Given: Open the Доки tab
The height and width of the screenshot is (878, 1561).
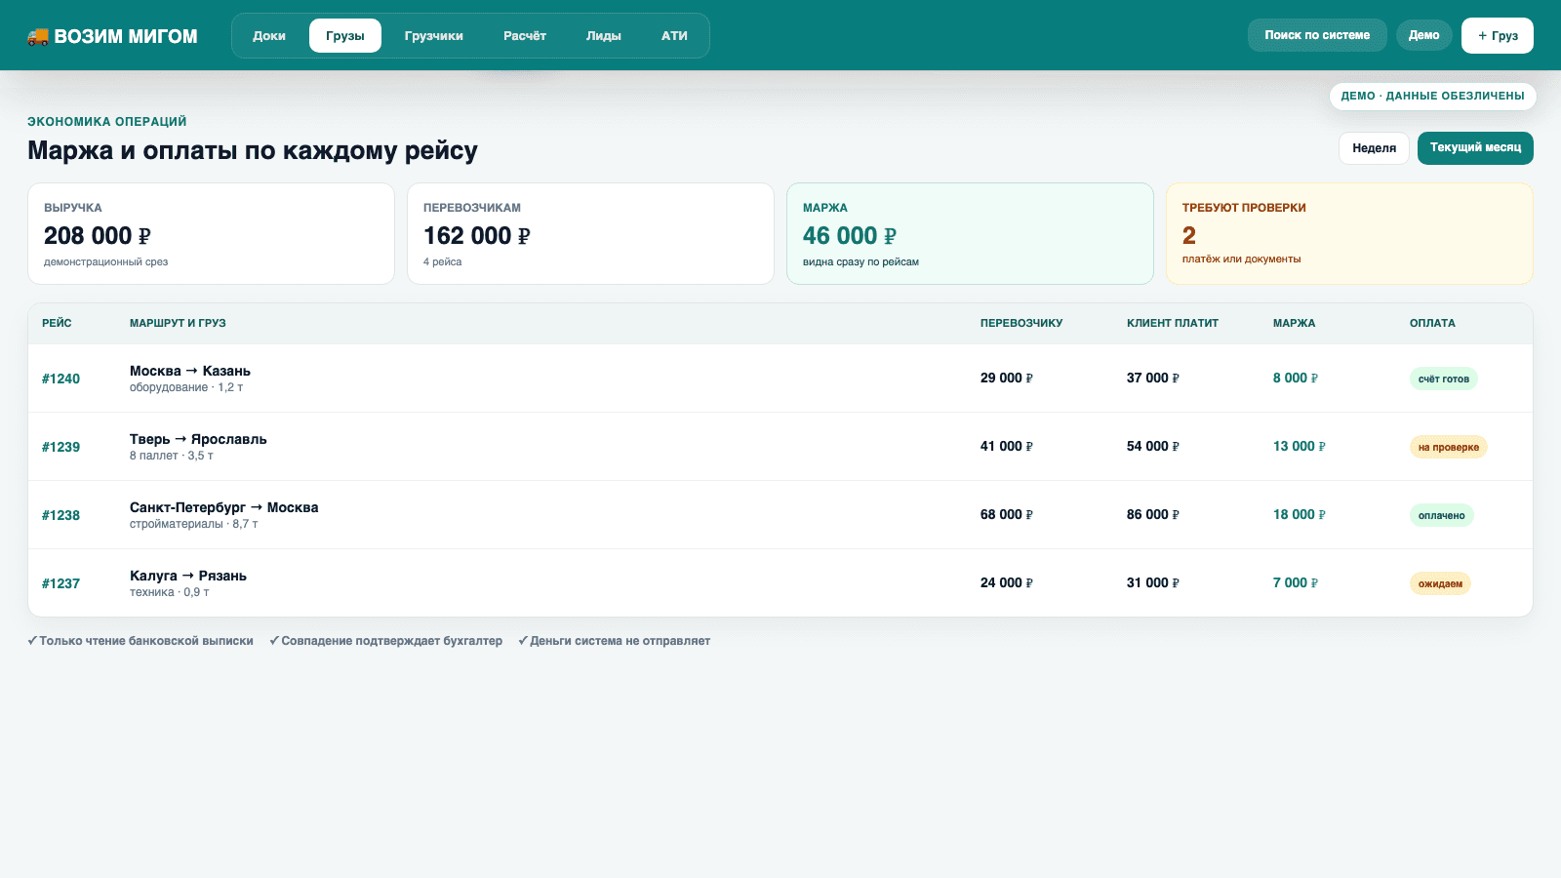Looking at the screenshot, I should [269, 36].
